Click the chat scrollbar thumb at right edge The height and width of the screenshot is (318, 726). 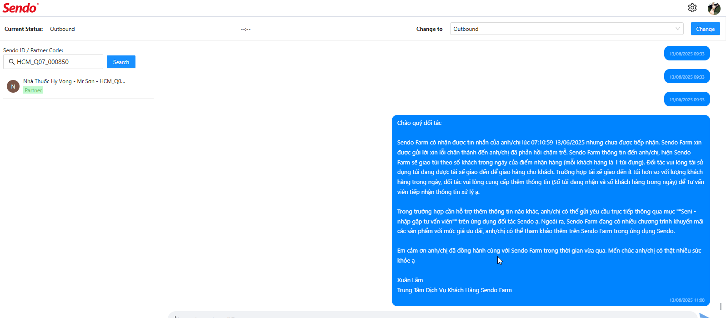pos(721,306)
